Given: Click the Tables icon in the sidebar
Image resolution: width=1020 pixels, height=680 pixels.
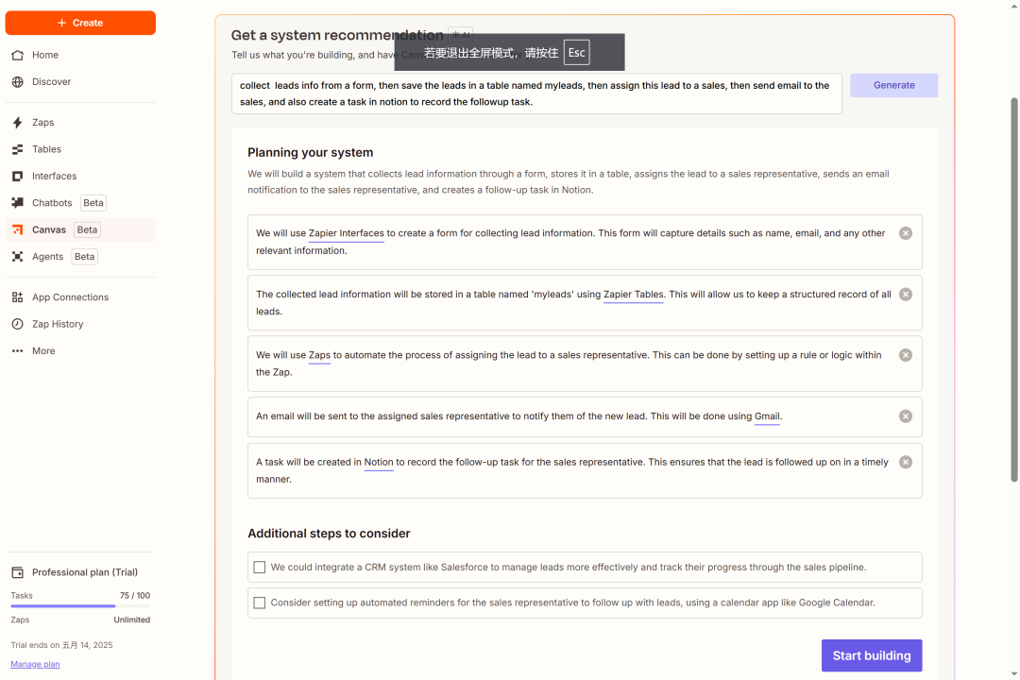Looking at the screenshot, I should [x=18, y=149].
